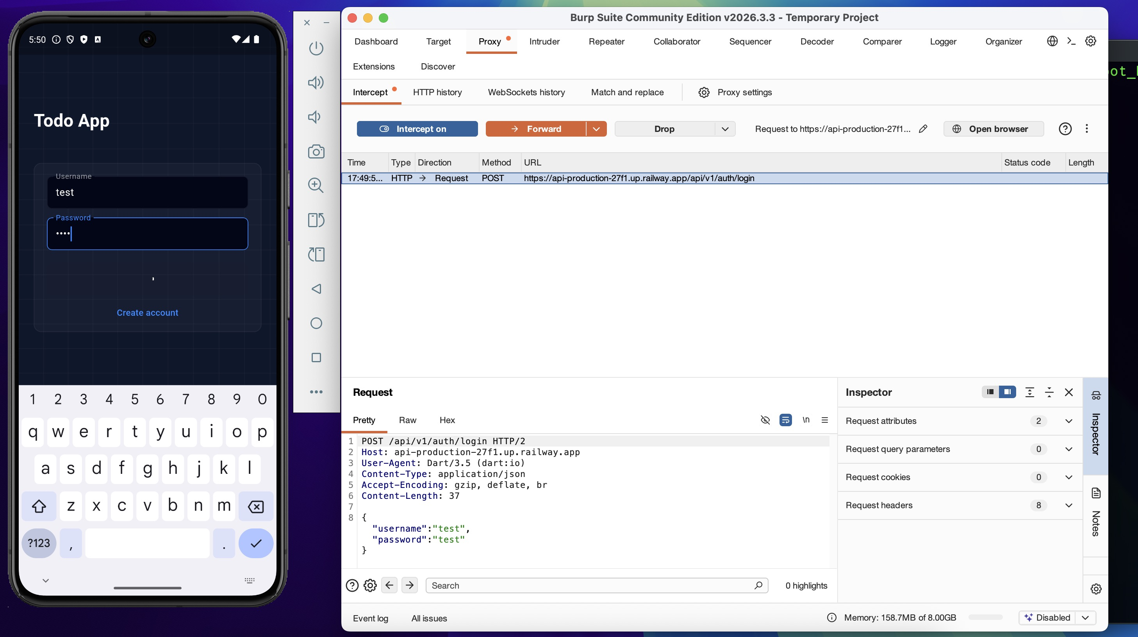Image resolution: width=1138 pixels, height=637 pixels.
Task: Click Open browser button
Action: pyautogui.click(x=994, y=129)
